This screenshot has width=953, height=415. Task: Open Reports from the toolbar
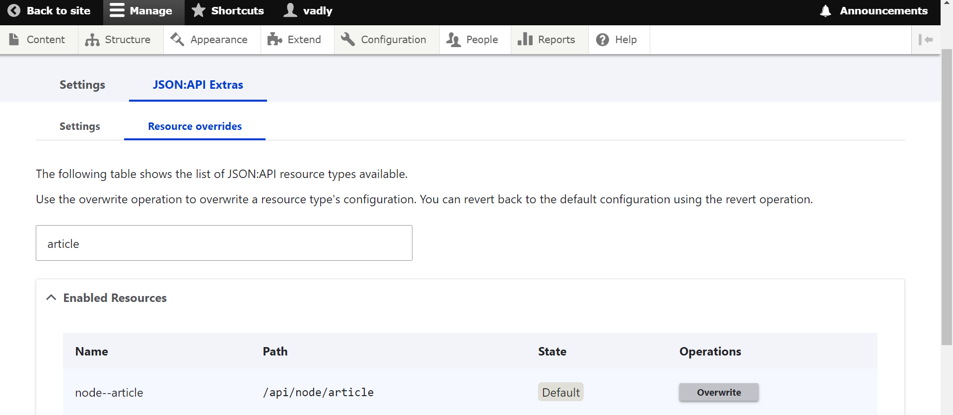pyautogui.click(x=547, y=40)
